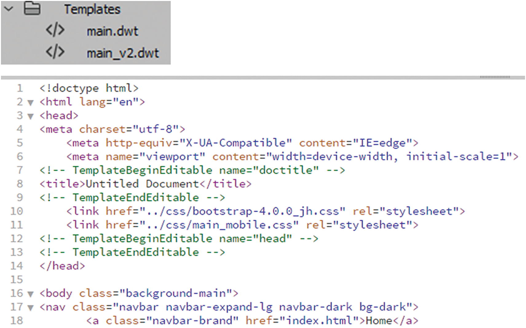This screenshot has width=526, height=328.
Task: Select the bootstrap stylesheet path on line 10
Action: pyautogui.click(x=243, y=211)
